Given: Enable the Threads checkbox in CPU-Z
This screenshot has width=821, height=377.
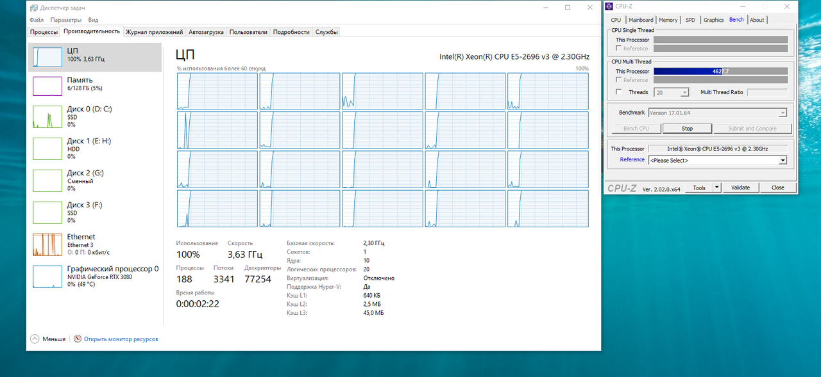Looking at the screenshot, I should (618, 92).
